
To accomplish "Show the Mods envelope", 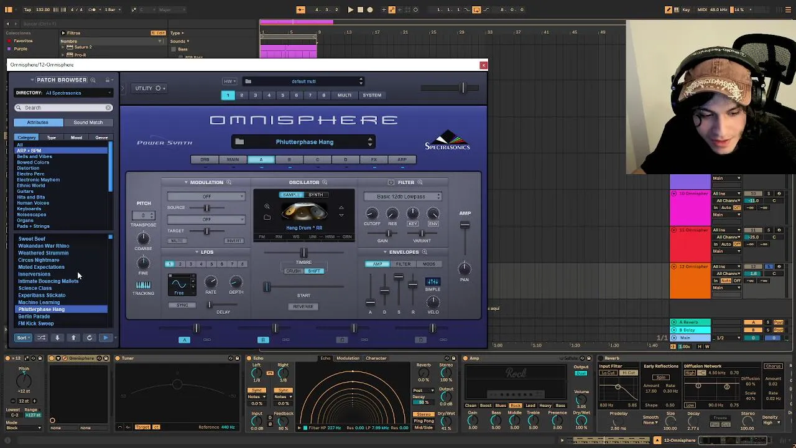I will (x=429, y=264).
